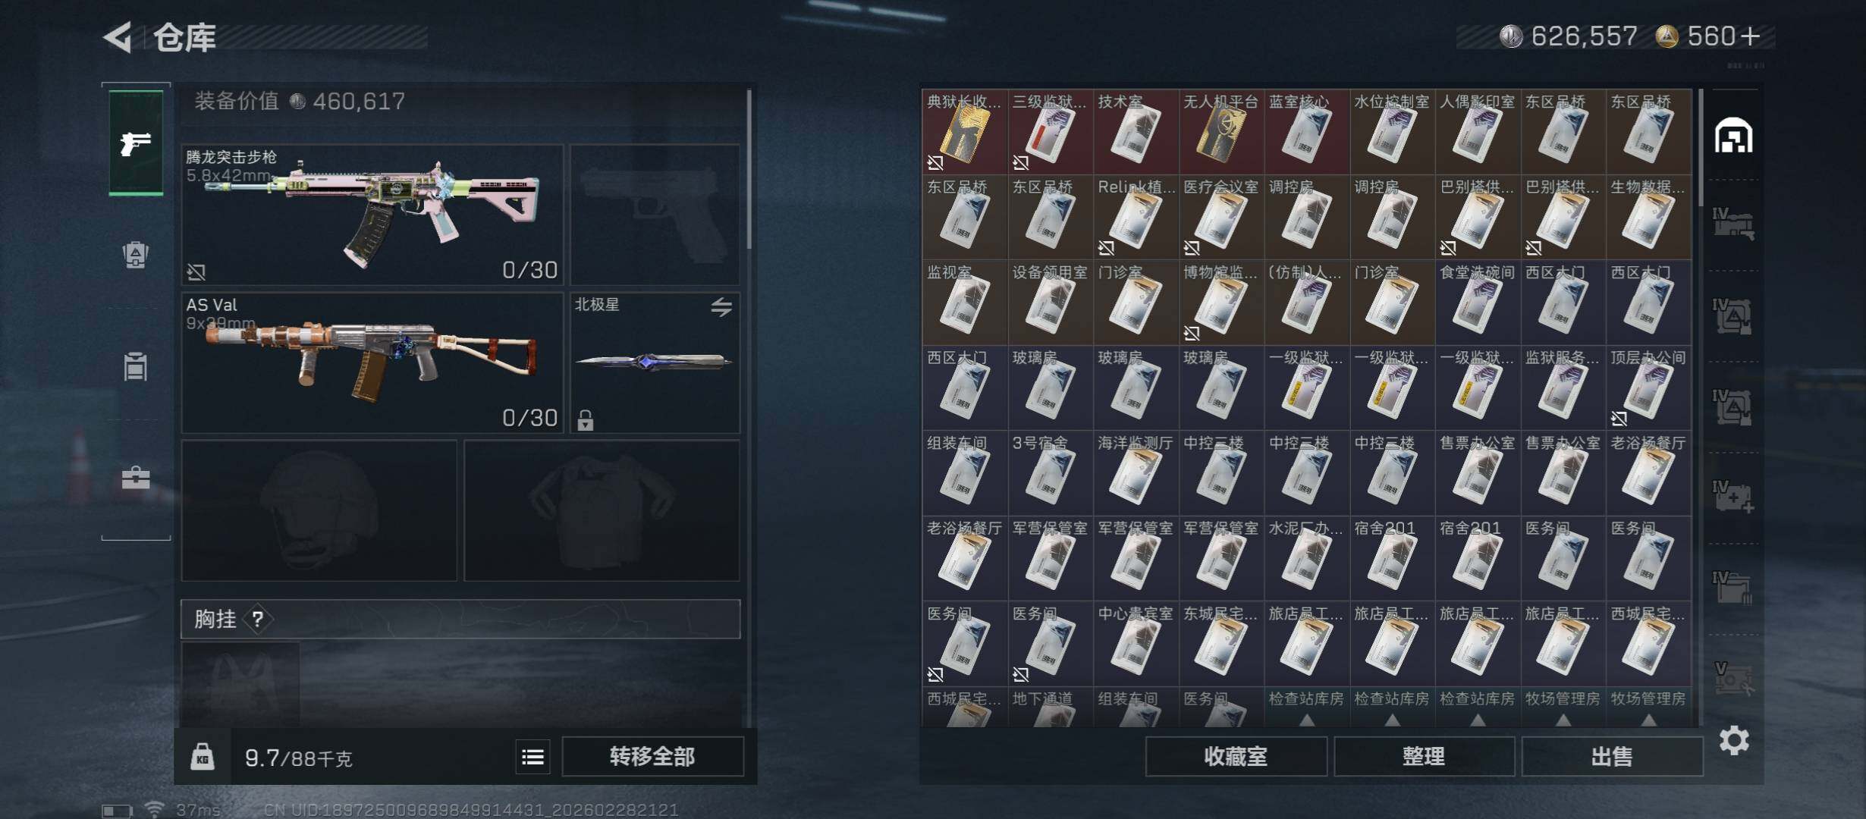Screen dimensions: 1866x819
Task: Expand the weight lock KG icon
Action: (202, 757)
